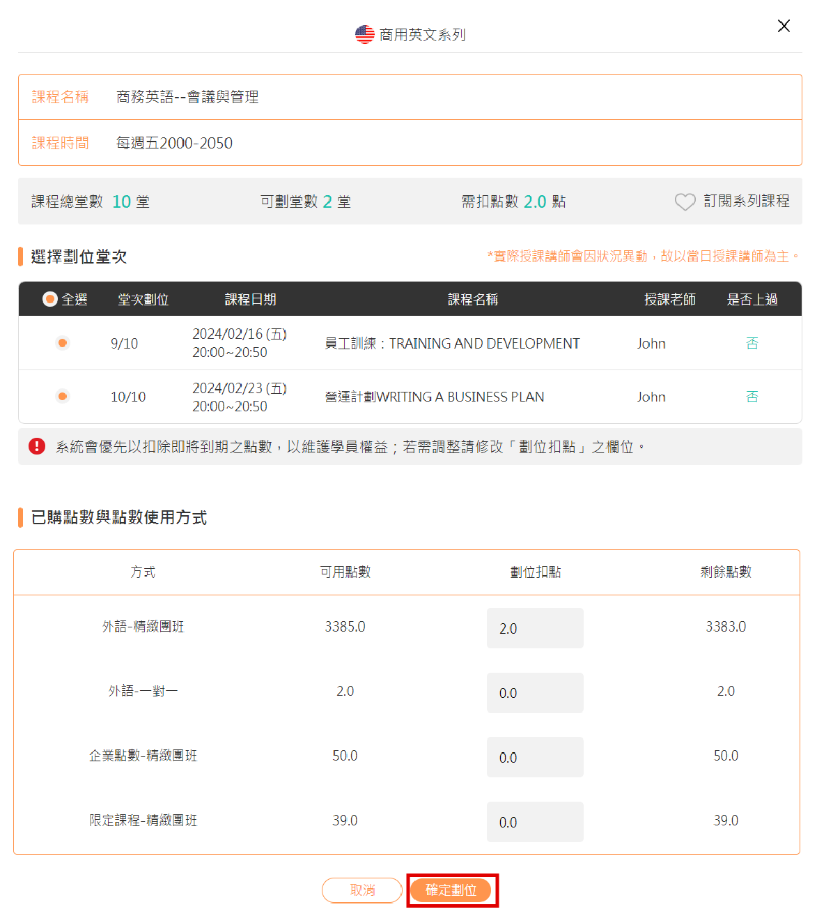
Task: Click the 課程名稱 label
Action: [x=61, y=97]
